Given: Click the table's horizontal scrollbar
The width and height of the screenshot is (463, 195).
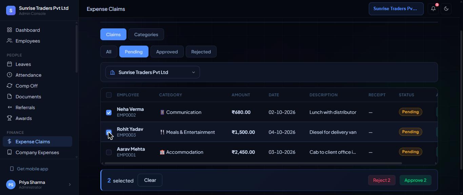Looking at the screenshot, I should pos(253,163).
